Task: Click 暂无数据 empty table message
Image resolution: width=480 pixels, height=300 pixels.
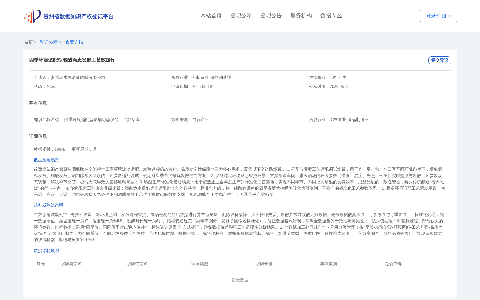Action: [240, 280]
